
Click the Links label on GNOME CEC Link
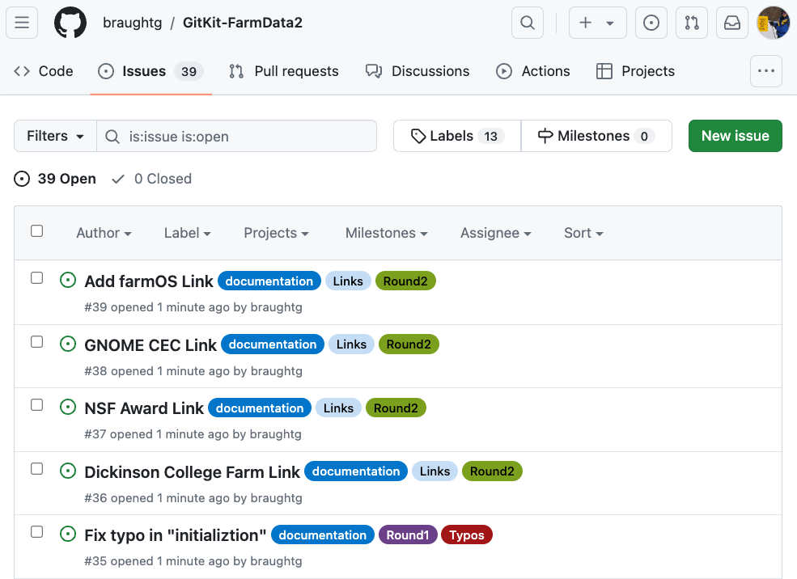(x=351, y=344)
